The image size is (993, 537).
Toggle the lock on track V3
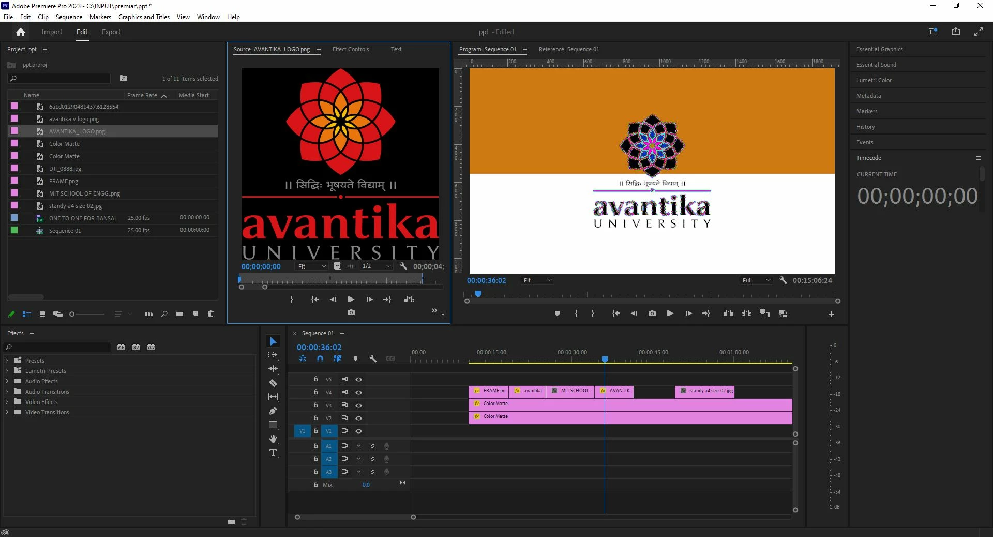[315, 405]
